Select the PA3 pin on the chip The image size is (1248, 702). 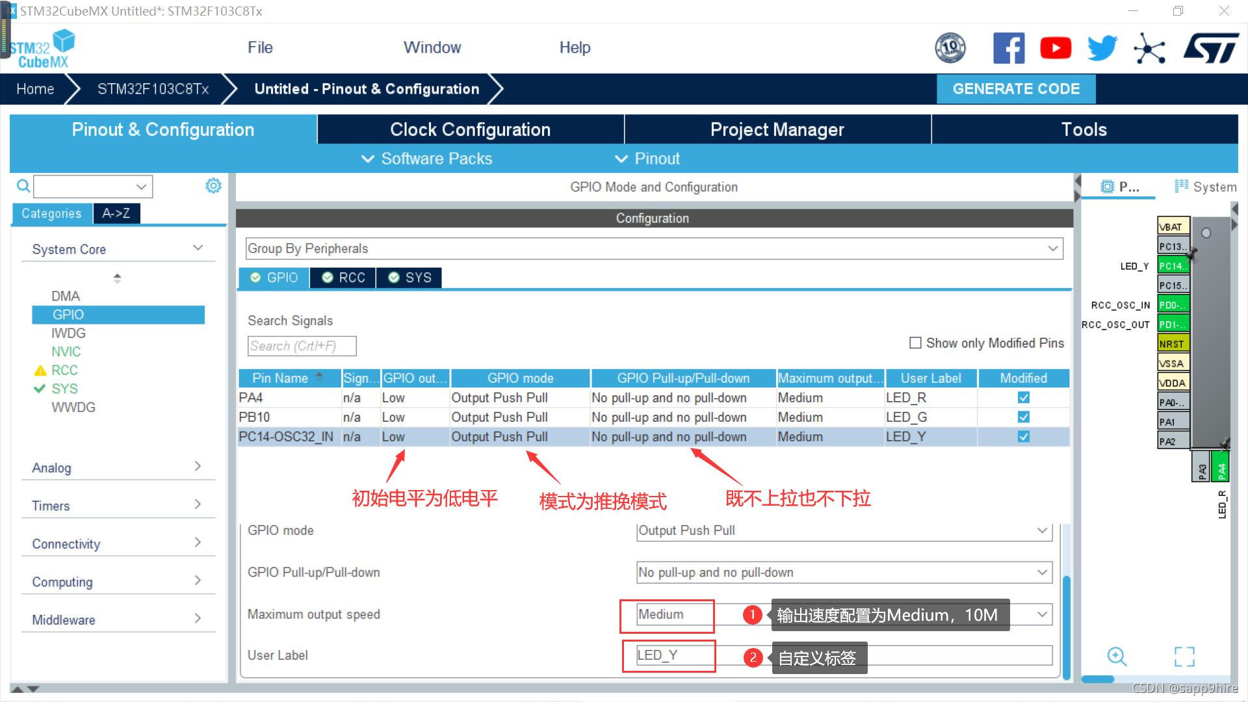pos(1201,467)
